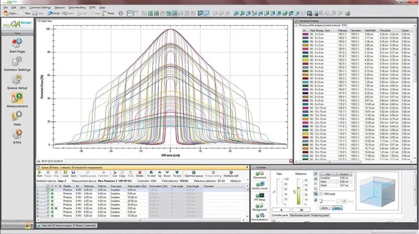Move queue item To end
This screenshot has width=419, height=234.
[177, 174]
